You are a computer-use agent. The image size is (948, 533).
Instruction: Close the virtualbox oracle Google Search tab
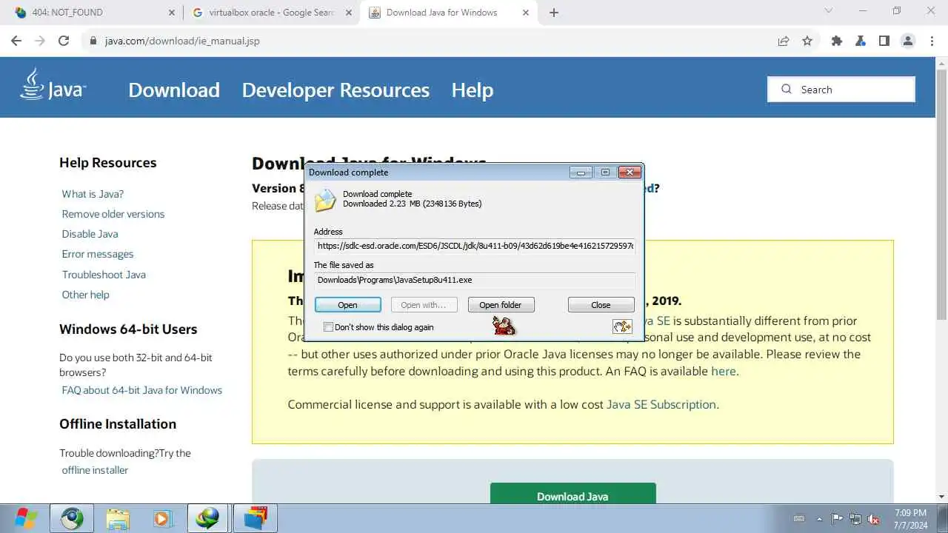(x=349, y=13)
